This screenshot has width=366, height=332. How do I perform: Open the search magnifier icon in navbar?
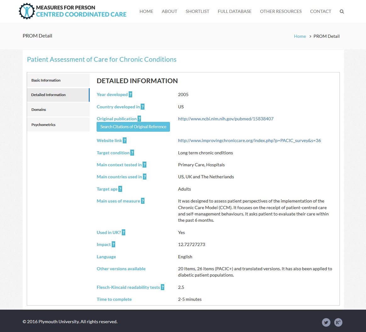point(342,12)
